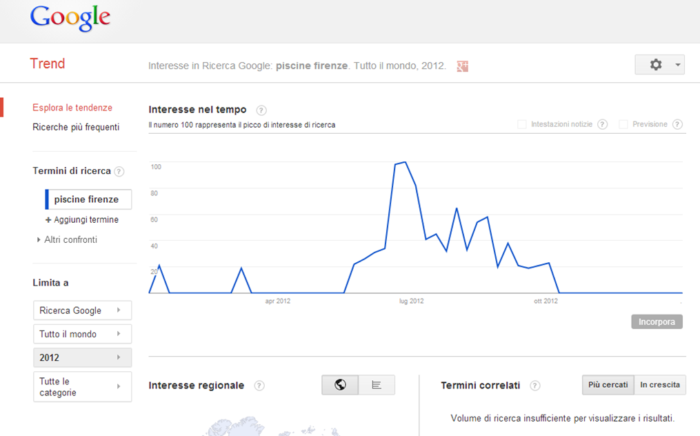Select Esplora le tendenze in sidebar
The image size is (700, 436).
coord(72,108)
